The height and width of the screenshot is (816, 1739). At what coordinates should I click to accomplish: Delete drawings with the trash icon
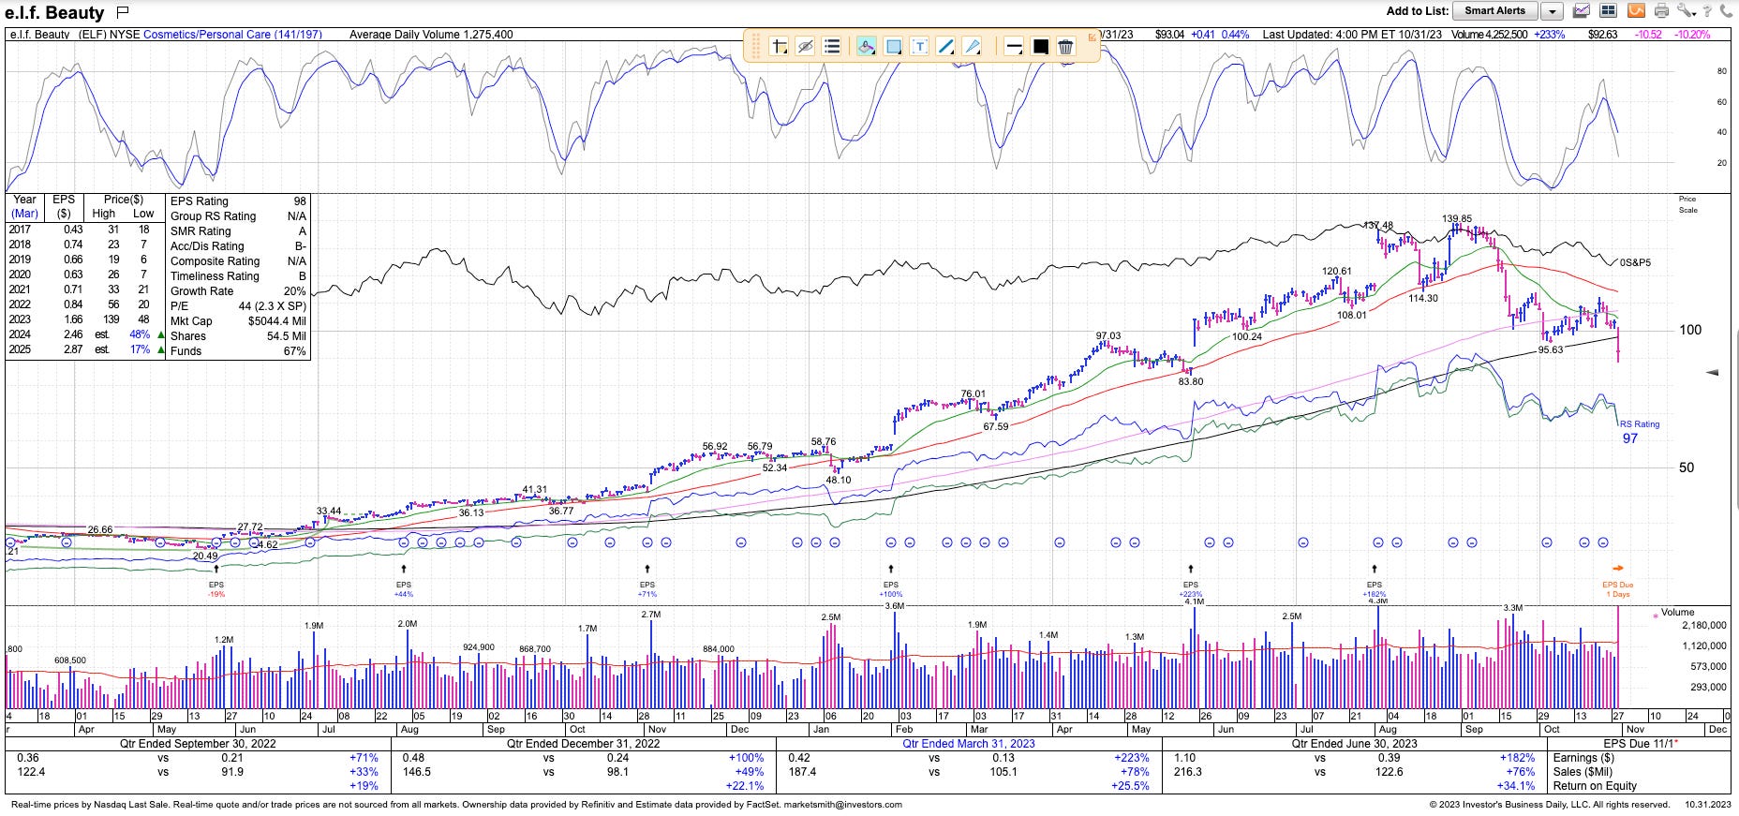coord(1065,46)
